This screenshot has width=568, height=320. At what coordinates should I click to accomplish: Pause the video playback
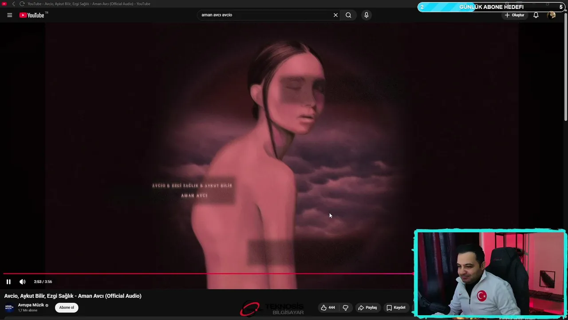click(x=8, y=282)
